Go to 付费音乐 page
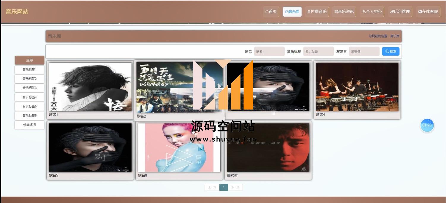 tap(317, 12)
